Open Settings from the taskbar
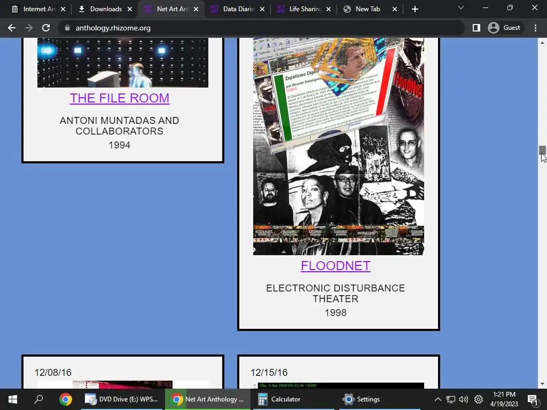547x410 pixels. click(x=379, y=399)
